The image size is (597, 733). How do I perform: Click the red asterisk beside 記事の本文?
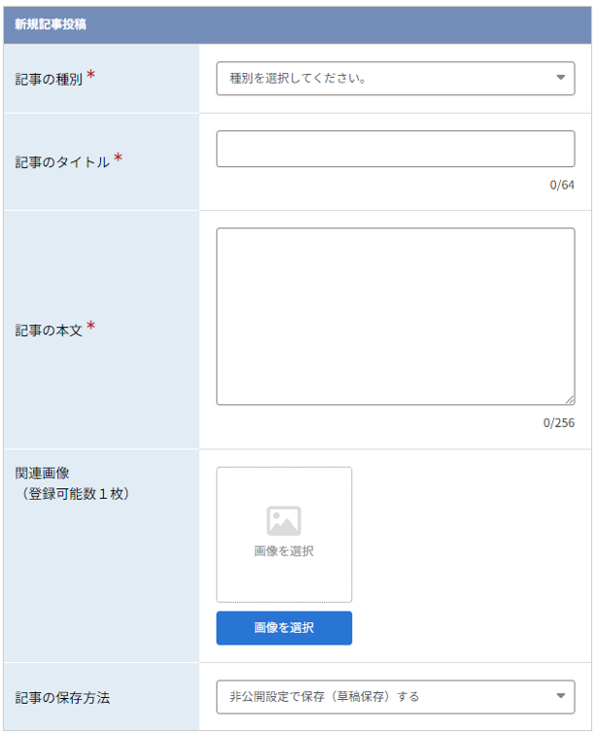tap(91, 326)
